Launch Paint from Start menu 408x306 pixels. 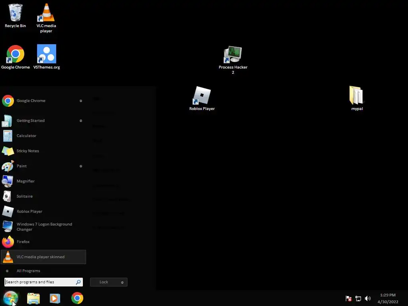click(43, 166)
